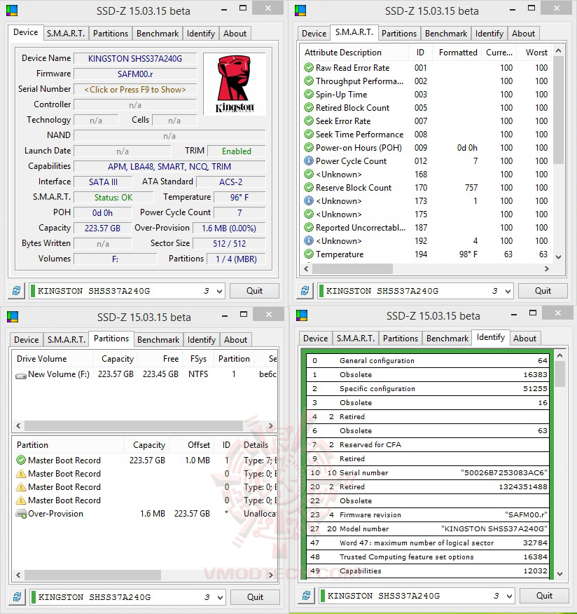Select Retired Block Count attribute row
The height and width of the screenshot is (614, 577).
click(x=426, y=108)
